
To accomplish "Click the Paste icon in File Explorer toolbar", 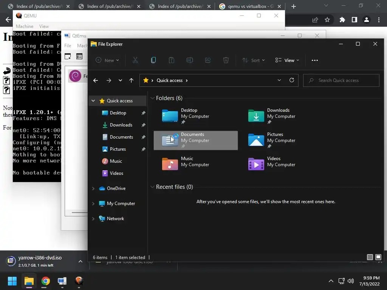I will pyautogui.click(x=171, y=60).
